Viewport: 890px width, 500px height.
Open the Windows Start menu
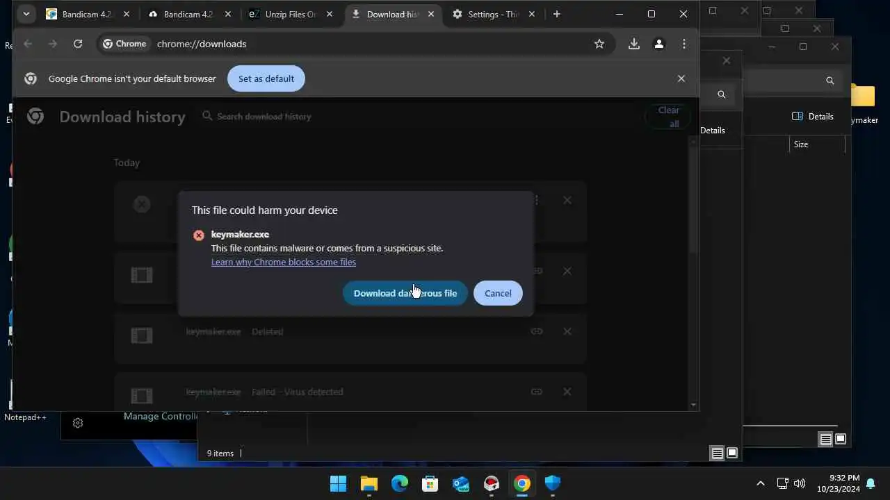[339, 483]
